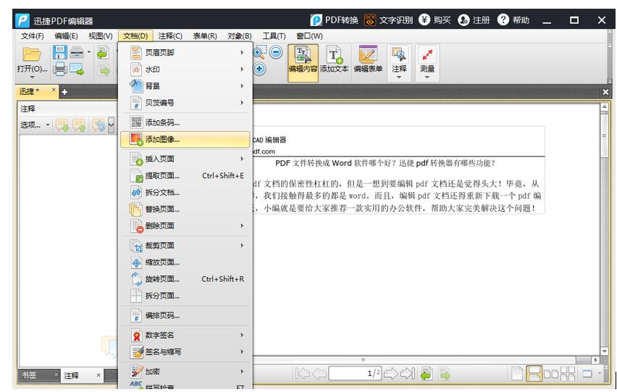Click the 注册 register button
This screenshot has height=392, width=617.
(x=474, y=20)
